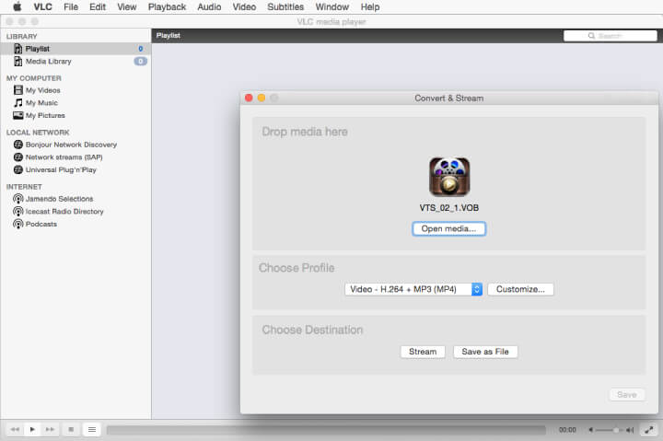Select Media Library in the sidebar
The width and height of the screenshot is (663, 441).
[x=76, y=62]
